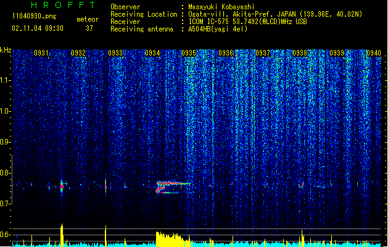Click the 0934 time marker
388x247 pixels.
point(152,53)
